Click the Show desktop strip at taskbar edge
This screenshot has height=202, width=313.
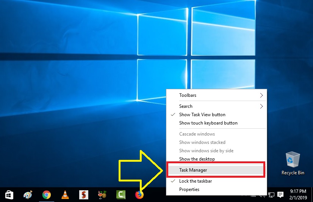point(312,195)
